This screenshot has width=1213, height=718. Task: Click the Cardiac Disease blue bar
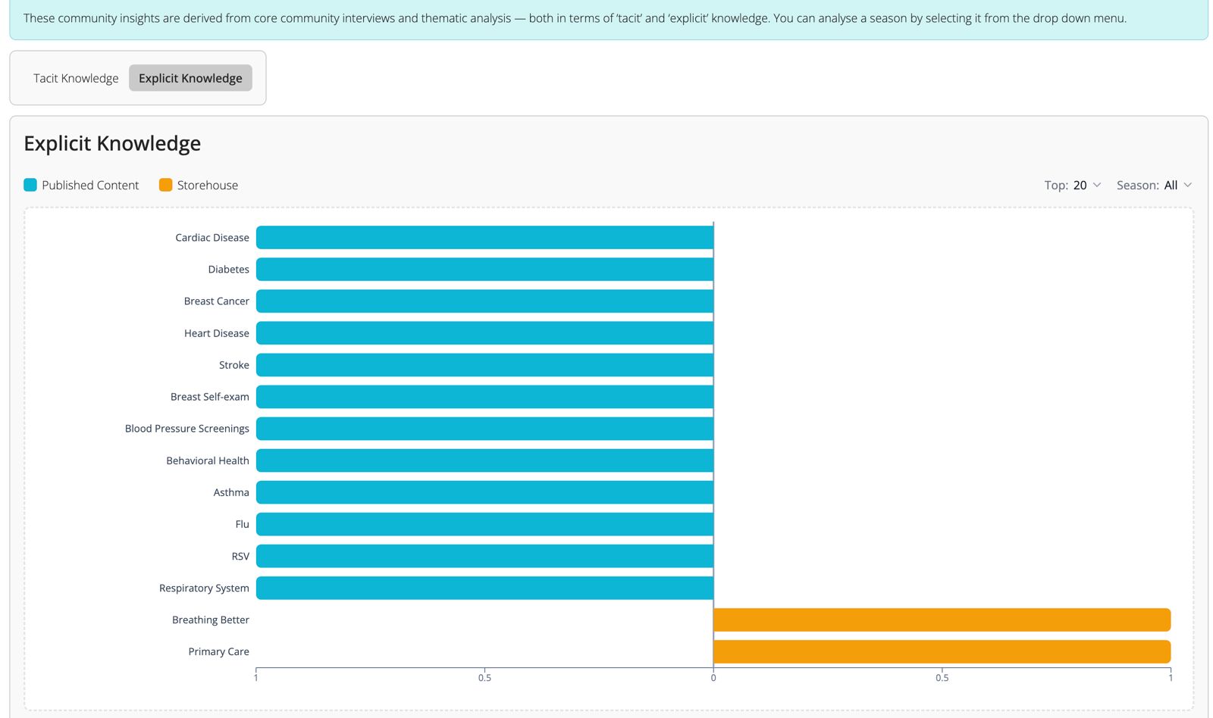point(484,237)
